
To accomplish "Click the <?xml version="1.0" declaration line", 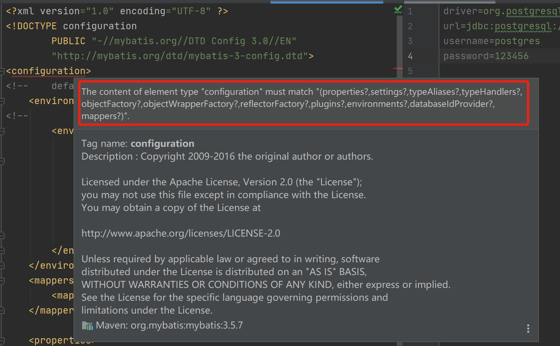I will coord(117,11).
